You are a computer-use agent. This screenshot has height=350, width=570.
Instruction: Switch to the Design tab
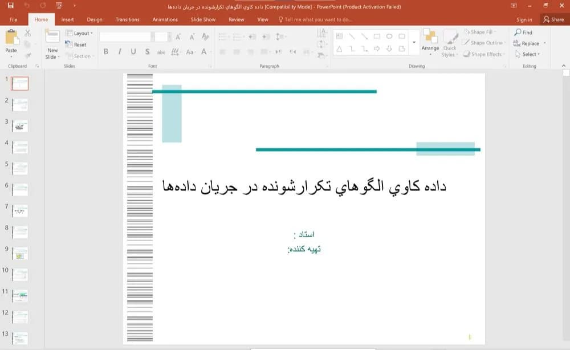click(95, 19)
